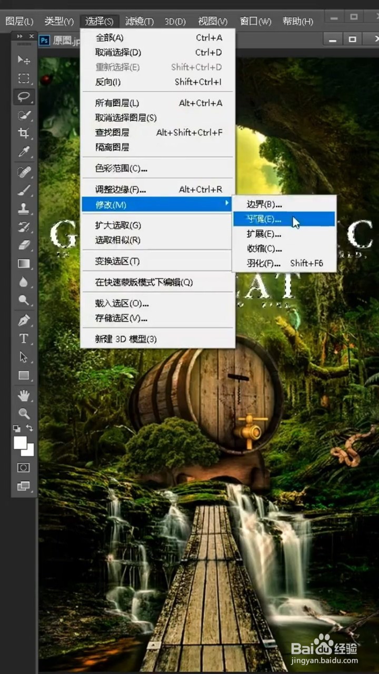
Task: Select the Rectangle shape tool
Action: tap(24, 375)
